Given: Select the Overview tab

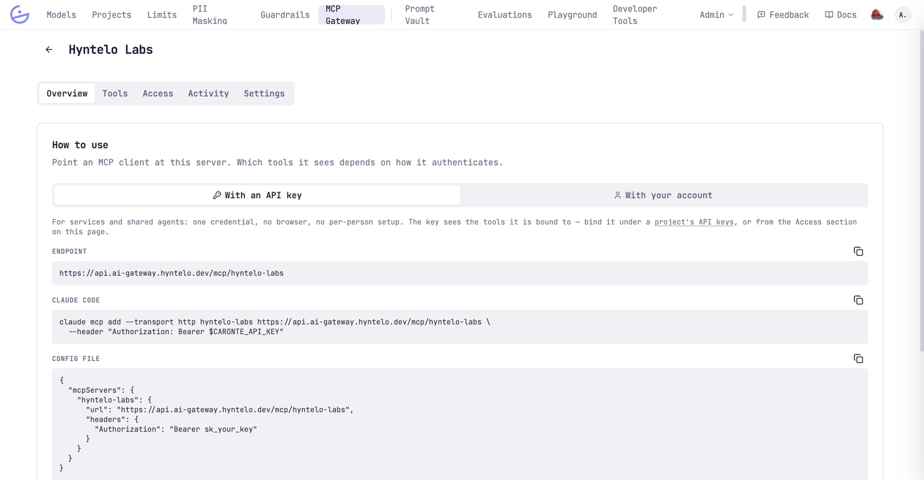Looking at the screenshot, I should click(x=67, y=93).
